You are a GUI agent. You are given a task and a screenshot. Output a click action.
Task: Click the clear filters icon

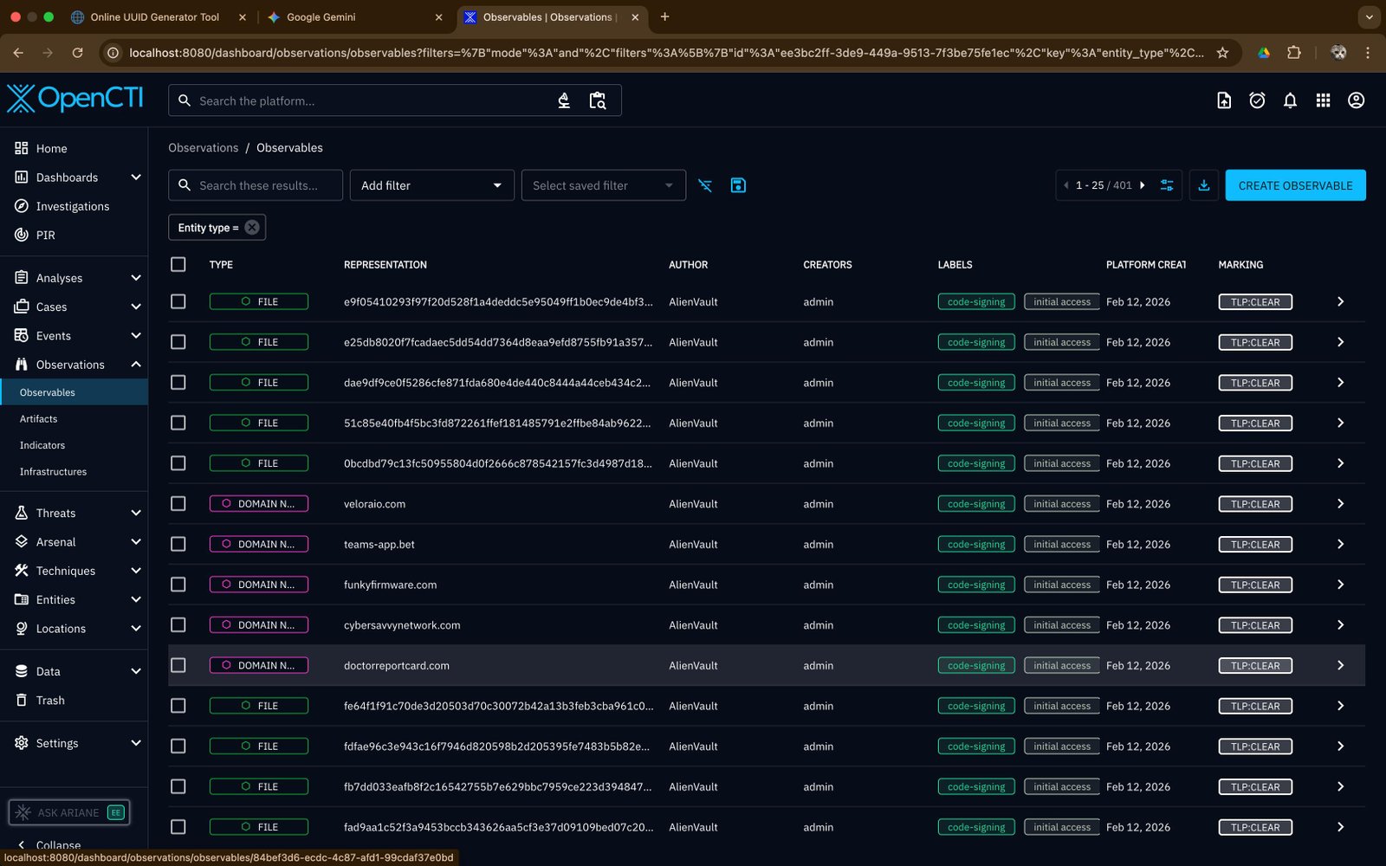point(705,185)
